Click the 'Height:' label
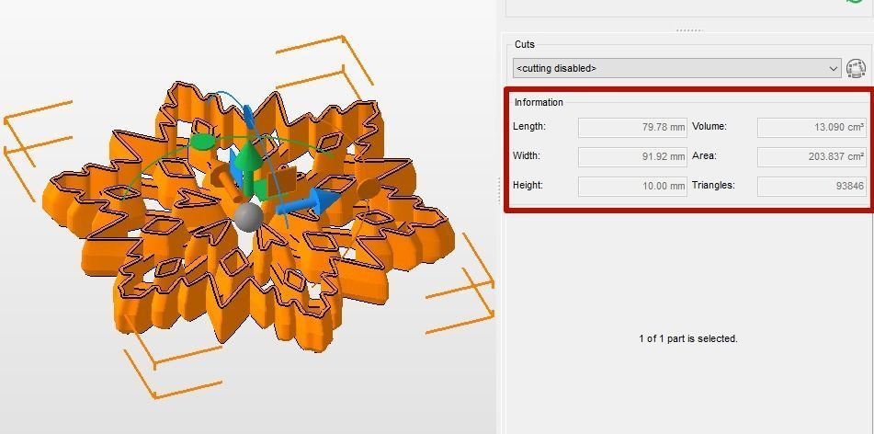 point(528,185)
